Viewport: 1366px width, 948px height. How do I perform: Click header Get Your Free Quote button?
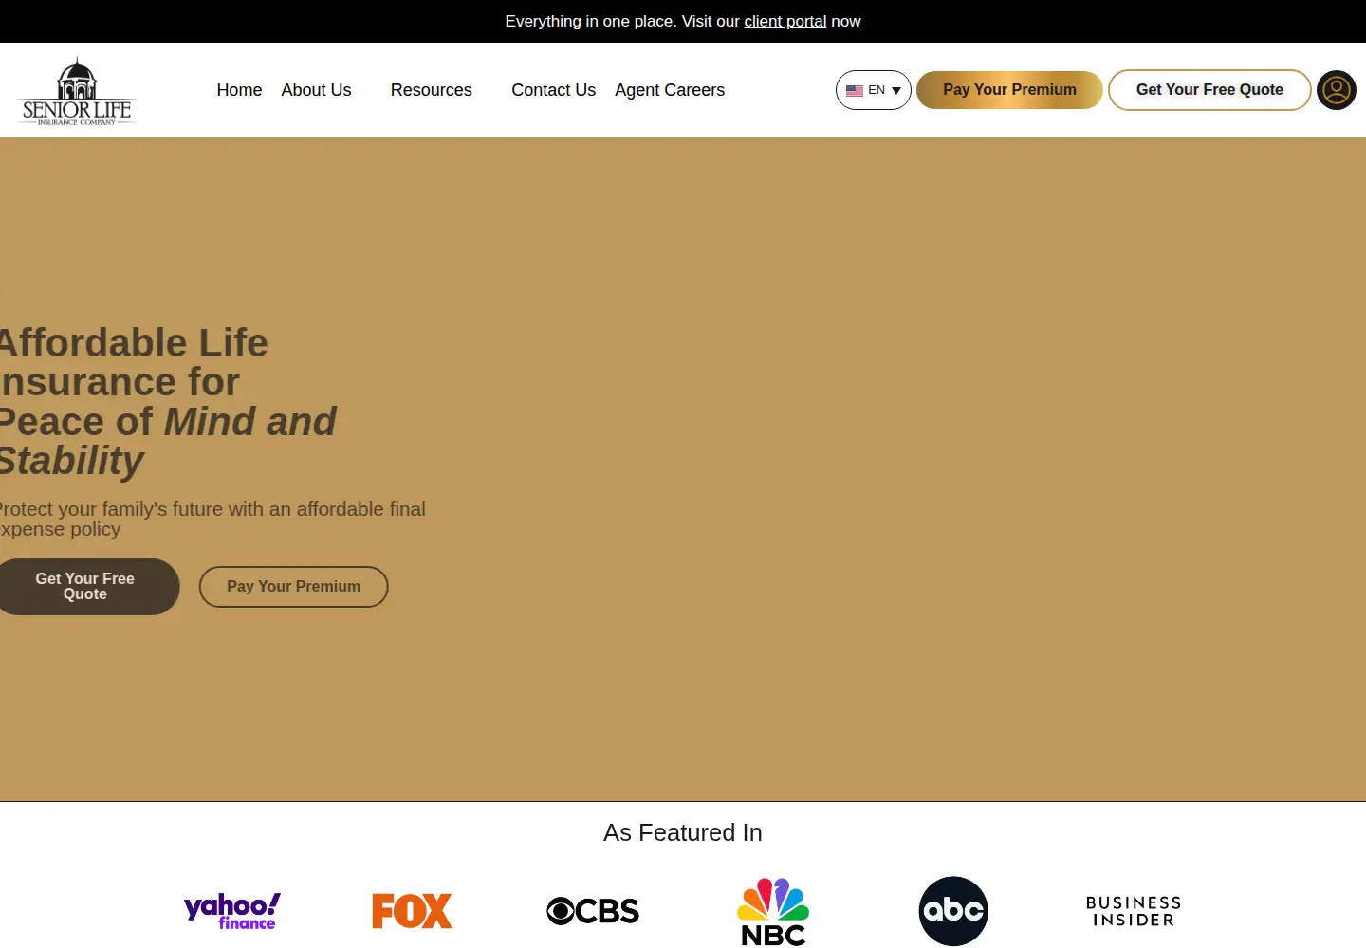(1209, 90)
